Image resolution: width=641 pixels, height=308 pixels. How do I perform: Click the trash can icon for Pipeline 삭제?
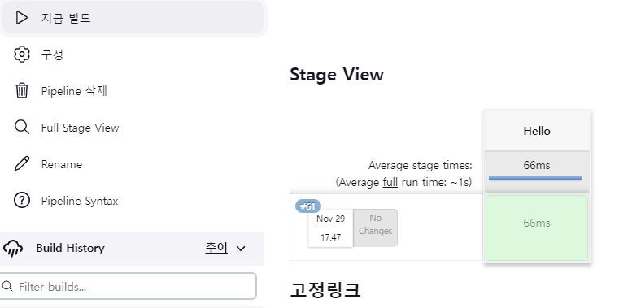click(x=22, y=91)
